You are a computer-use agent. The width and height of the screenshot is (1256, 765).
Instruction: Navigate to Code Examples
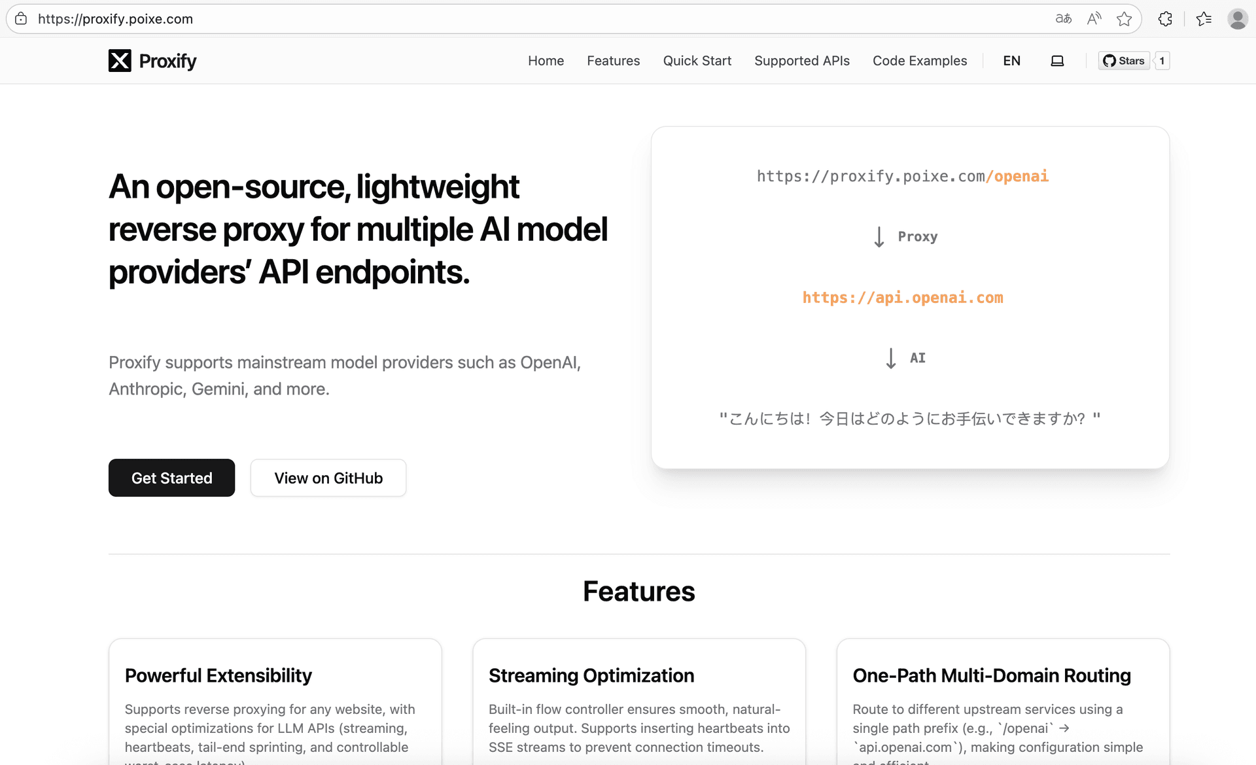[x=920, y=61]
